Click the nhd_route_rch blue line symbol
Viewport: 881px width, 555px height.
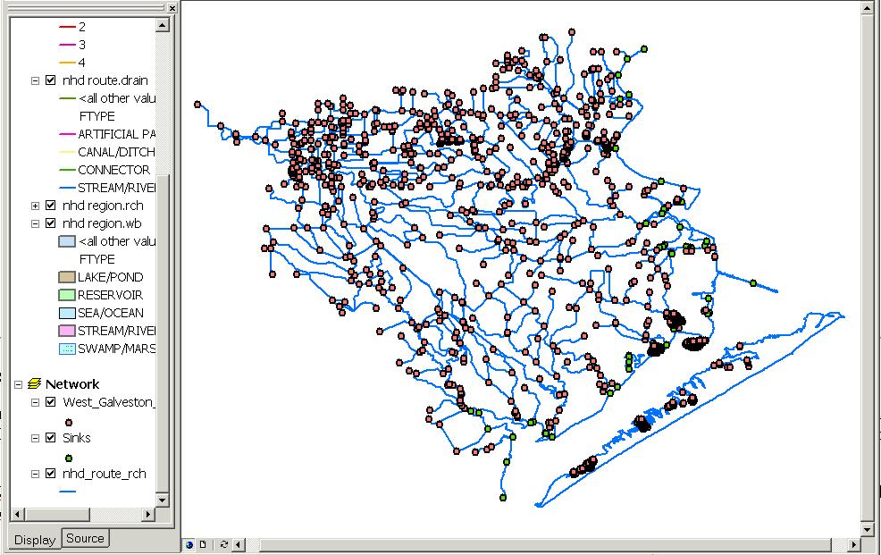pos(69,492)
